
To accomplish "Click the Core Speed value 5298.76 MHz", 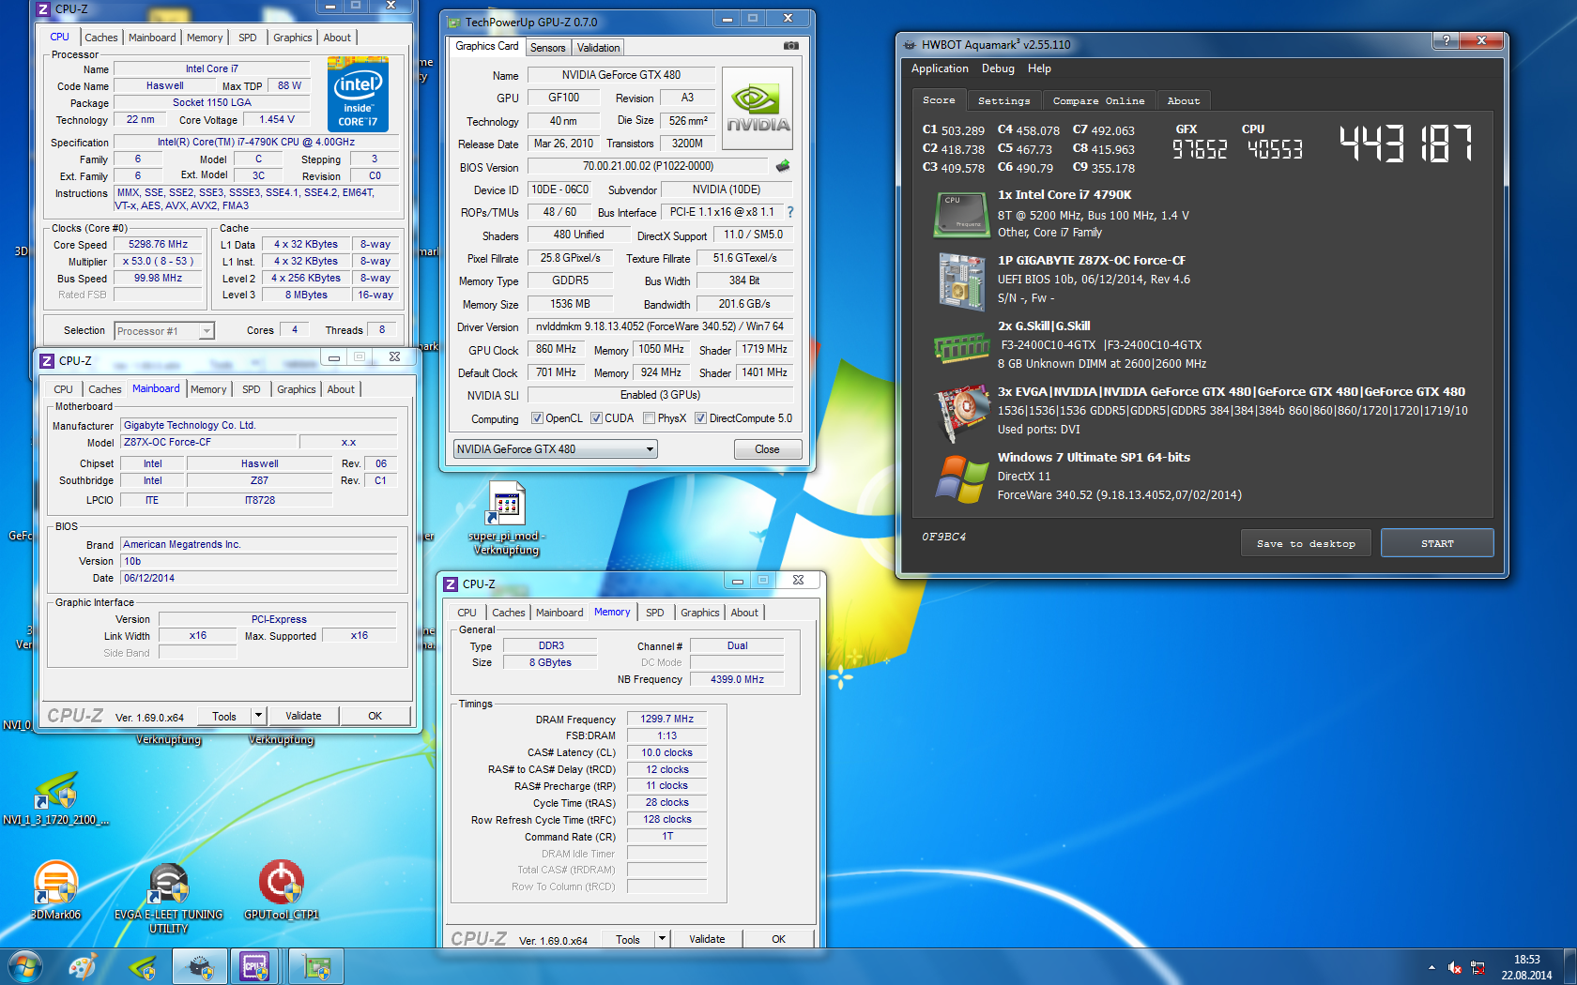I will pos(158,244).
